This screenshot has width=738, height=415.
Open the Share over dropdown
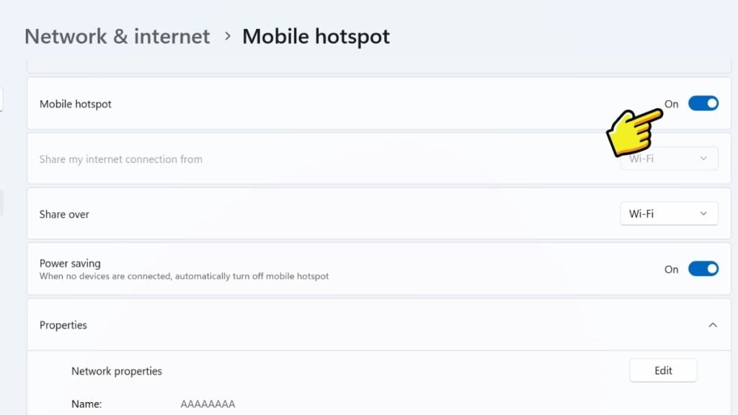669,213
